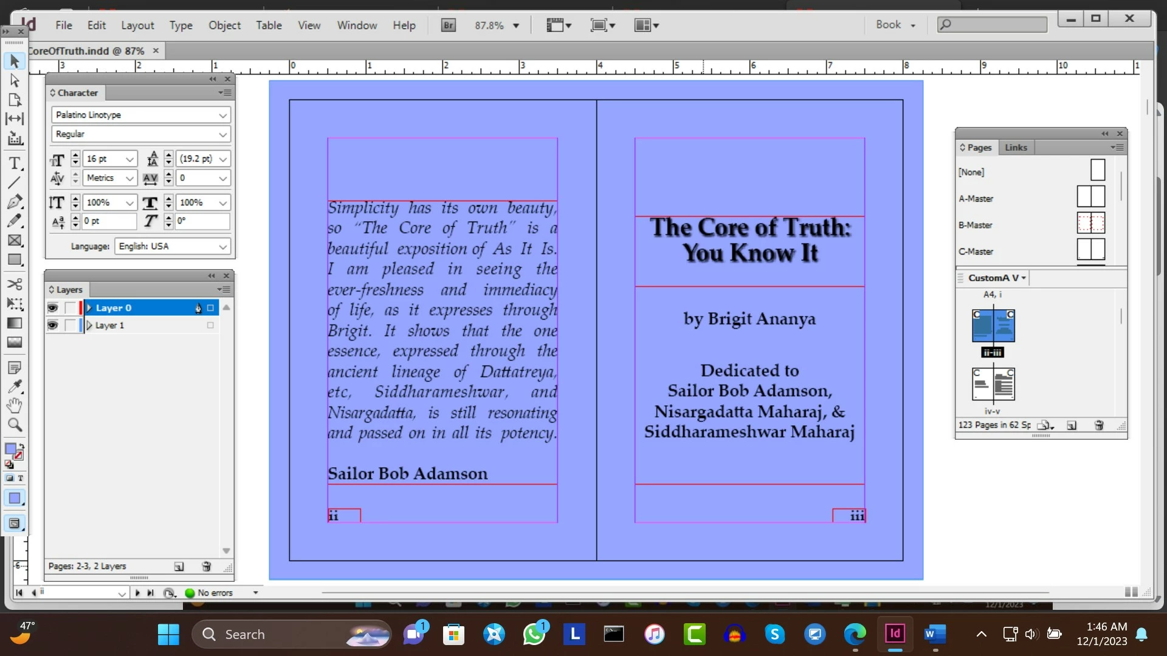
Task: Click the fill color swatch in toolbar
Action: pyautogui.click(x=10, y=449)
